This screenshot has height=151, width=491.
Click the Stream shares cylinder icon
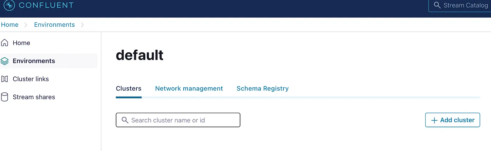[5, 97]
